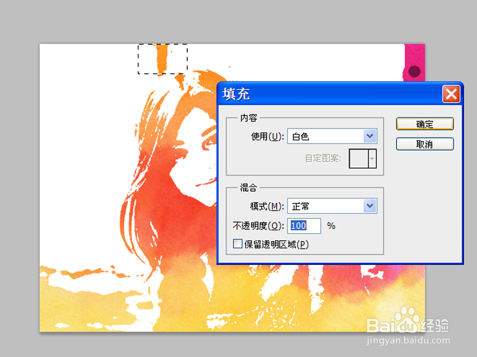Close the 填充 dialog with X button
477x357 pixels.
click(x=451, y=94)
